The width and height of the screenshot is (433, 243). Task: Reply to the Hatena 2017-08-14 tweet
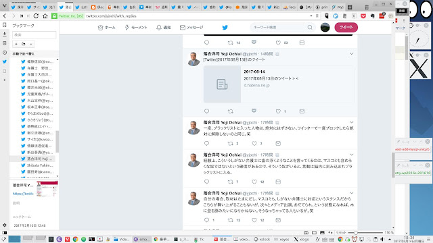pyautogui.click(x=206, y=111)
